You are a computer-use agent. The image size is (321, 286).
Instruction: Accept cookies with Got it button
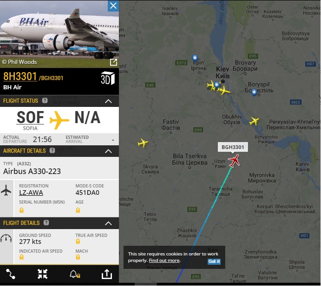click(214, 261)
